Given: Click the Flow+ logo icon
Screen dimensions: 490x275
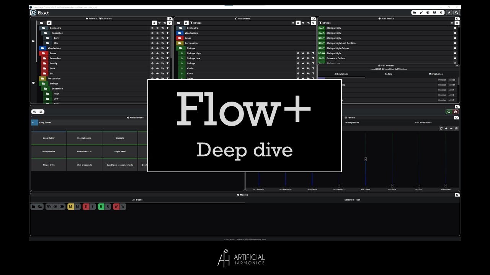Looking at the screenshot, I should (33, 13).
